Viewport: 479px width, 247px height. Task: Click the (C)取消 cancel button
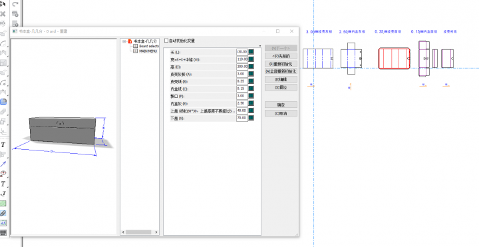click(281, 113)
